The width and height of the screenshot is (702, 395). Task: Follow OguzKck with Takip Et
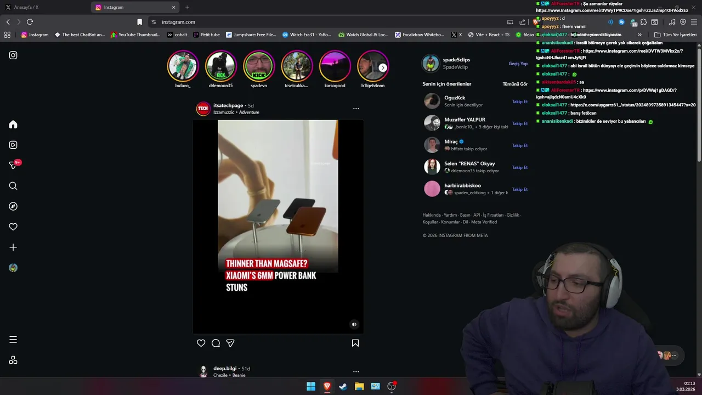coord(520,101)
